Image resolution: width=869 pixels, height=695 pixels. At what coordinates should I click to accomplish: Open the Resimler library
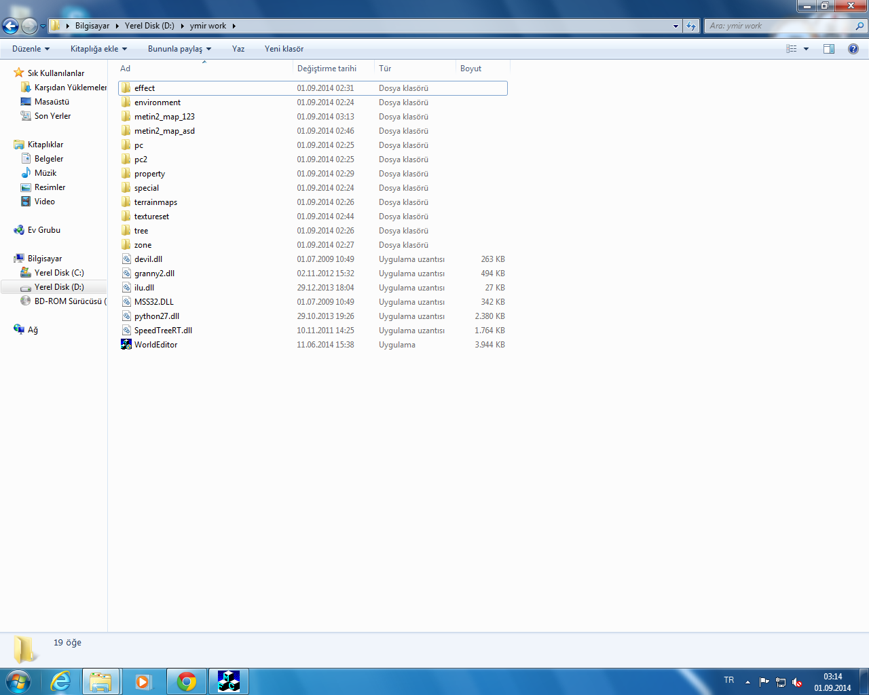(43, 187)
